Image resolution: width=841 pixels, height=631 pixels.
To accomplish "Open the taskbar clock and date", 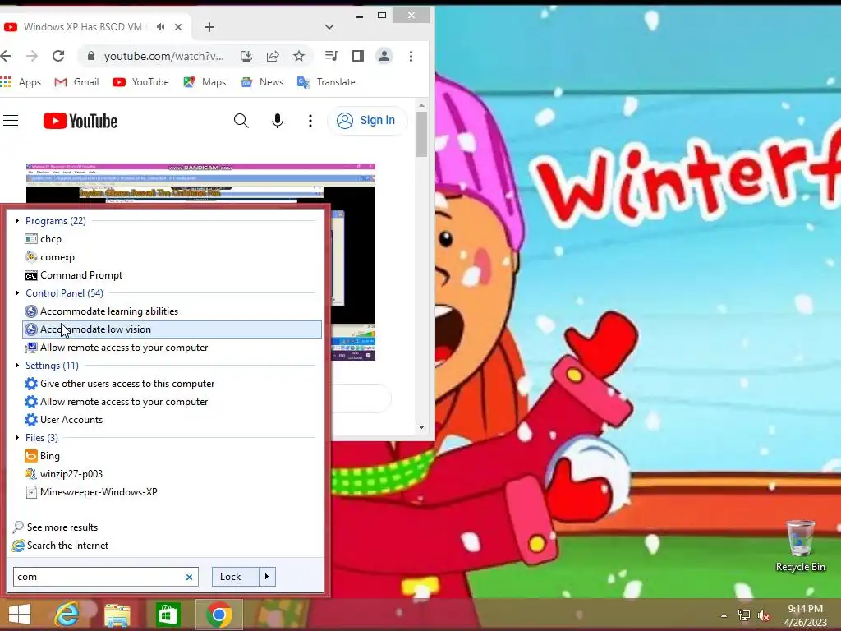I will click(805, 615).
